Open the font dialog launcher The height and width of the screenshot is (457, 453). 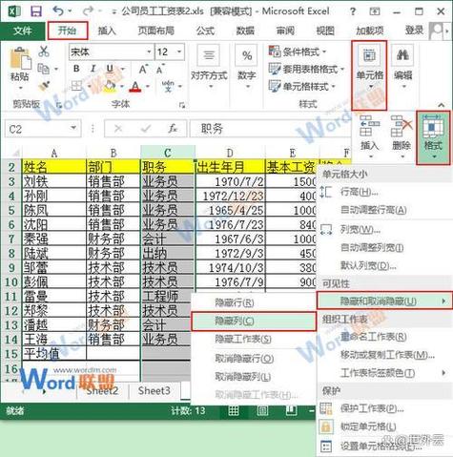pos(182,105)
